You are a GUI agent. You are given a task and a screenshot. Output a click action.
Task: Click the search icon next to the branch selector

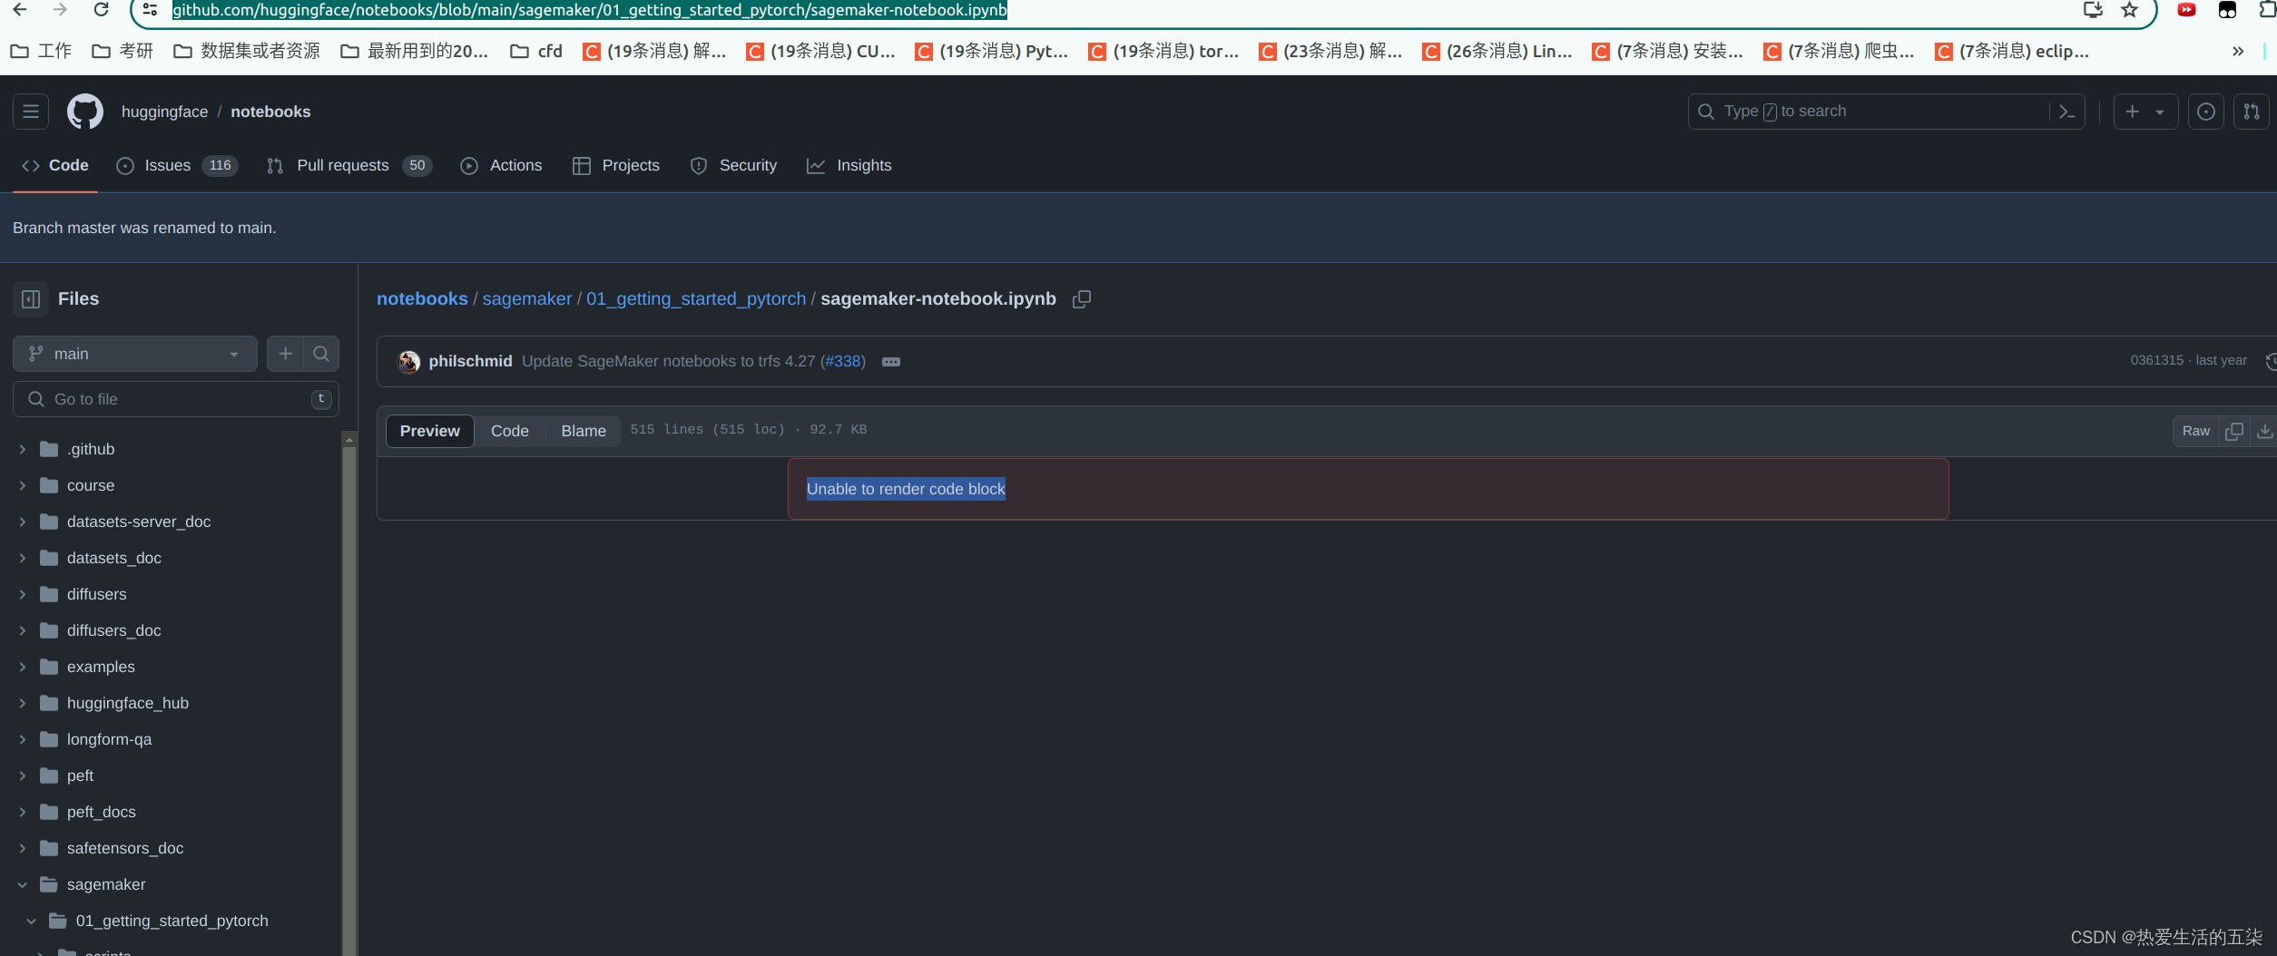(321, 354)
